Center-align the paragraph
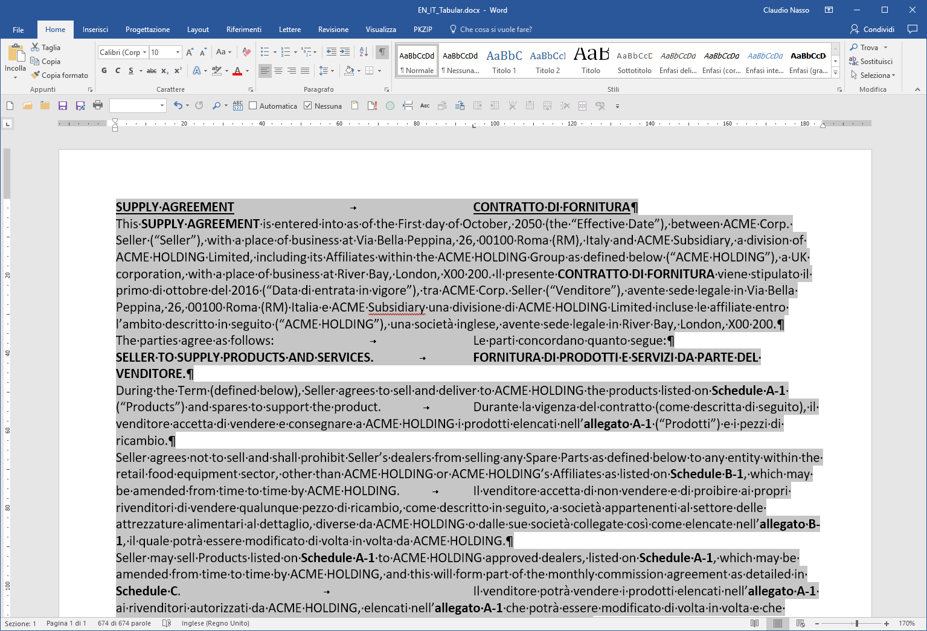This screenshot has width=927, height=631. (x=278, y=71)
